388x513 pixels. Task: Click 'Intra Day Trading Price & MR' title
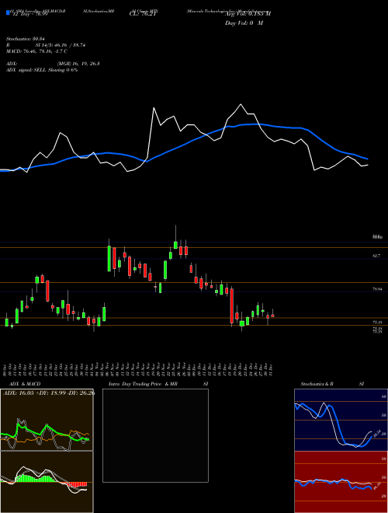point(158,384)
